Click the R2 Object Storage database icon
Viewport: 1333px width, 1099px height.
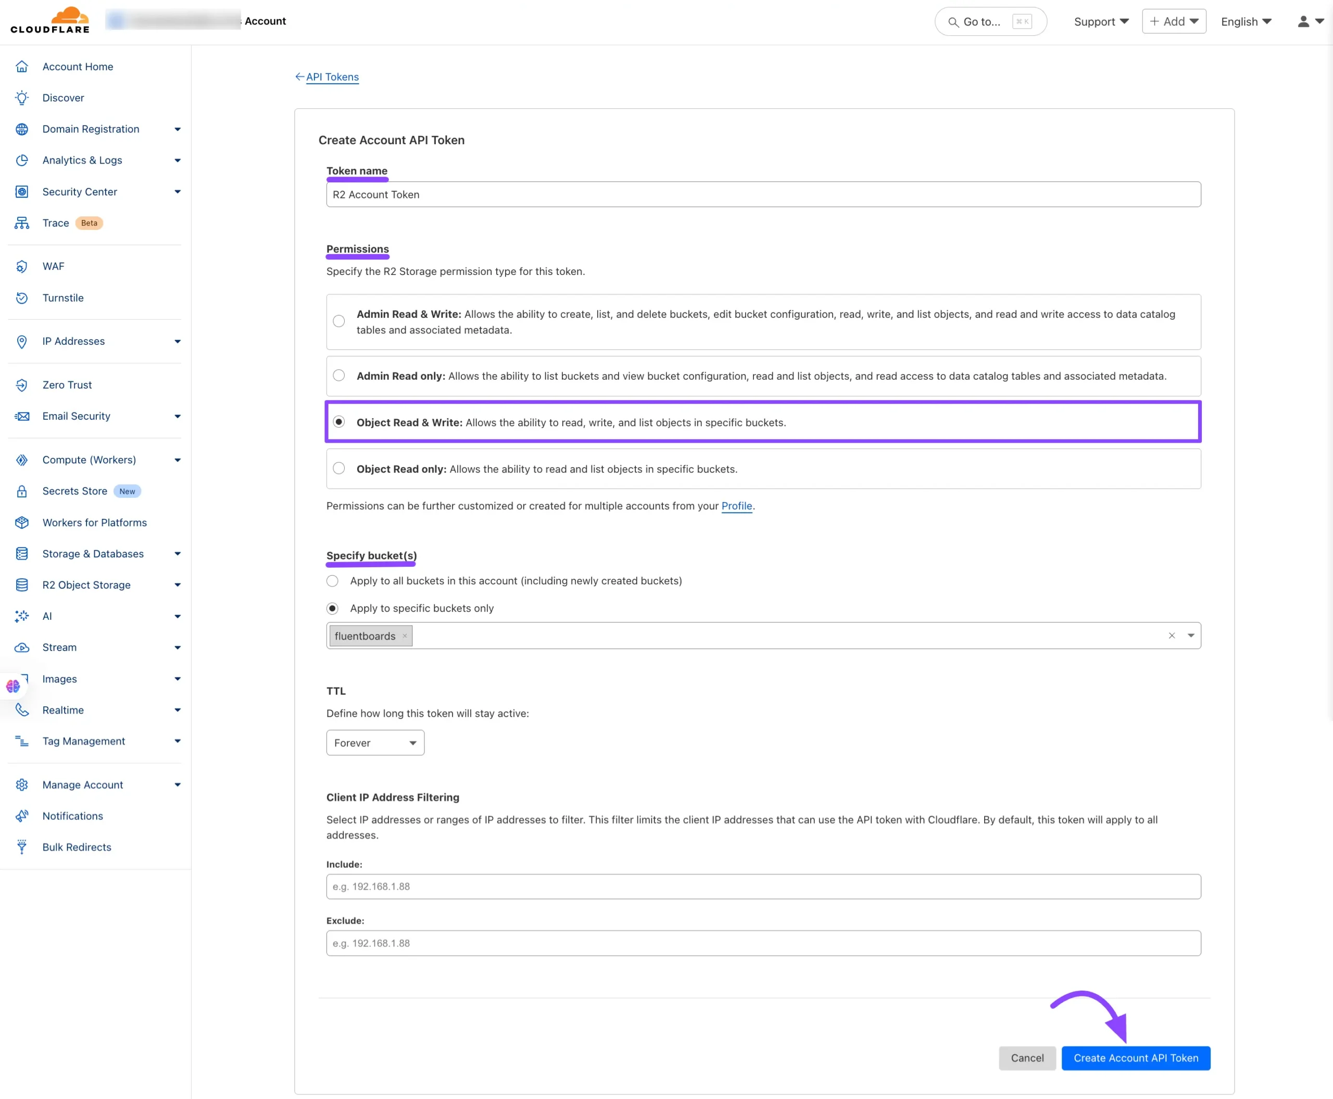pyautogui.click(x=22, y=585)
